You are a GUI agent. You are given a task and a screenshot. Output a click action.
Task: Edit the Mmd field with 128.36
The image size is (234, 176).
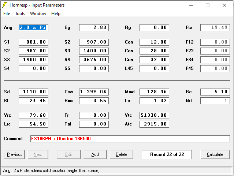coord(154,92)
